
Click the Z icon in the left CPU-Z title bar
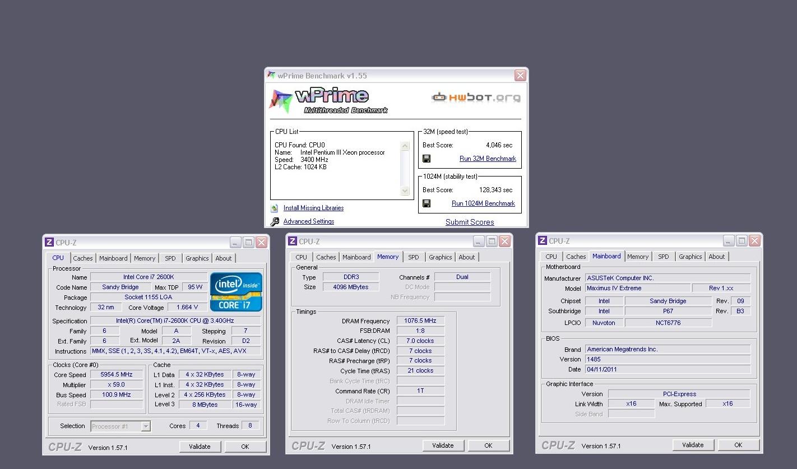49,242
